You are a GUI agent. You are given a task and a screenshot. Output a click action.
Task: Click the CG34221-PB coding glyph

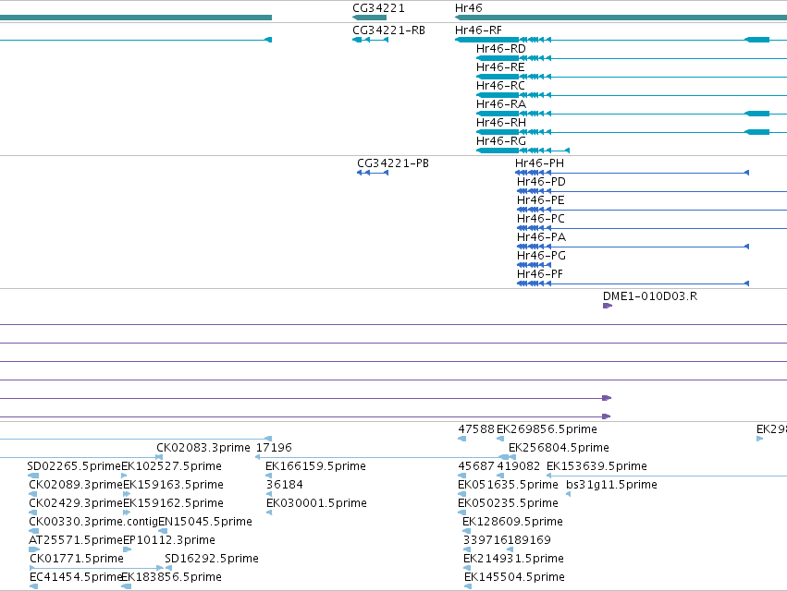coord(373,173)
